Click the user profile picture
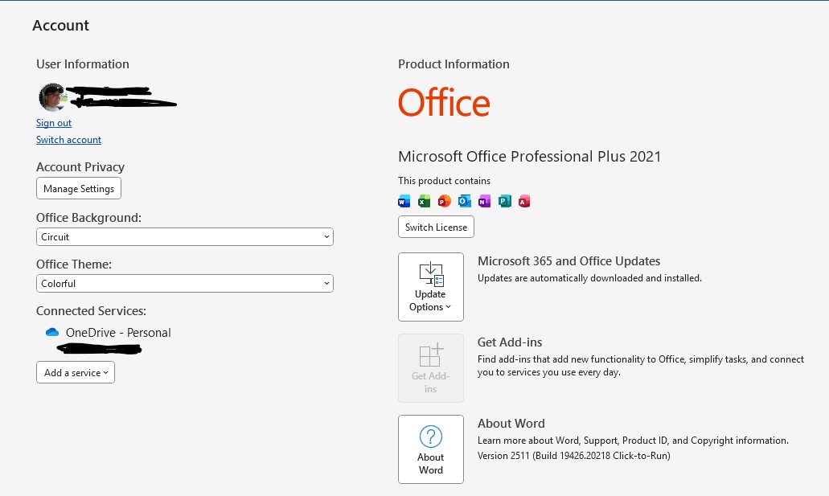This screenshot has width=829, height=496. (53, 97)
